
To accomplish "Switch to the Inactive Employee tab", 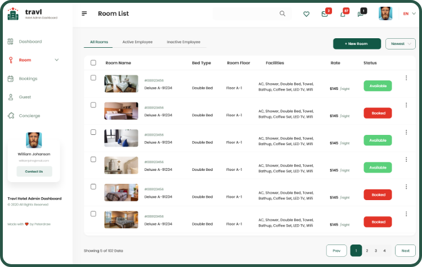I will click(x=183, y=42).
